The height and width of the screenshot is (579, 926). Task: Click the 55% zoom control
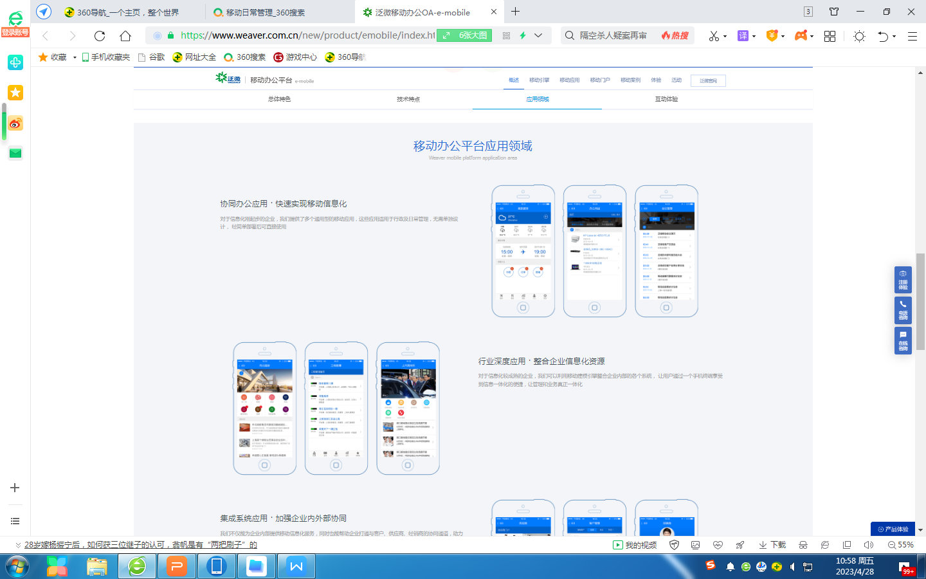(x=901, y=545)
